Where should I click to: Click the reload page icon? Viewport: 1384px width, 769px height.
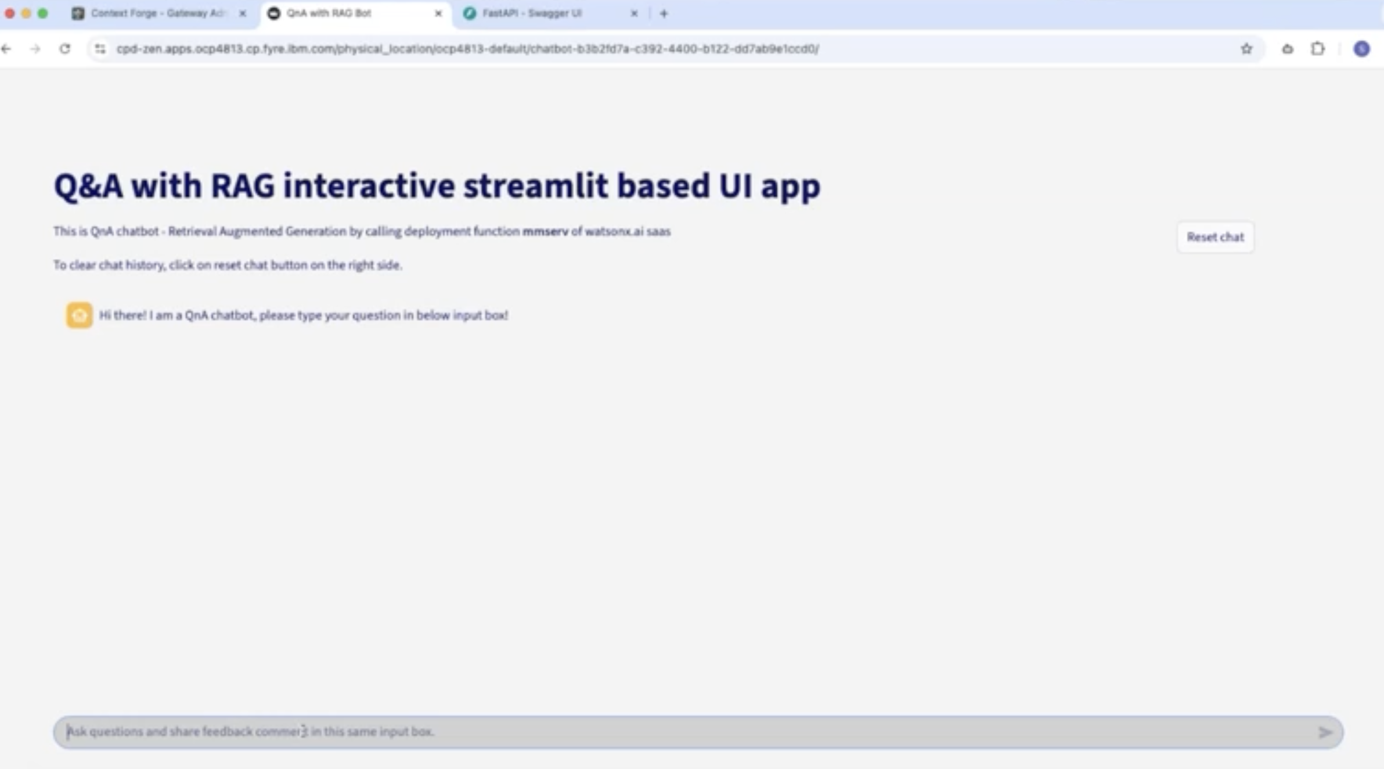pyautogui.click(x=65, y=49)
